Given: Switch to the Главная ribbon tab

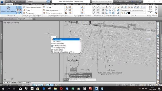Looking at the screenshot, I should click(x=9, y=4).
